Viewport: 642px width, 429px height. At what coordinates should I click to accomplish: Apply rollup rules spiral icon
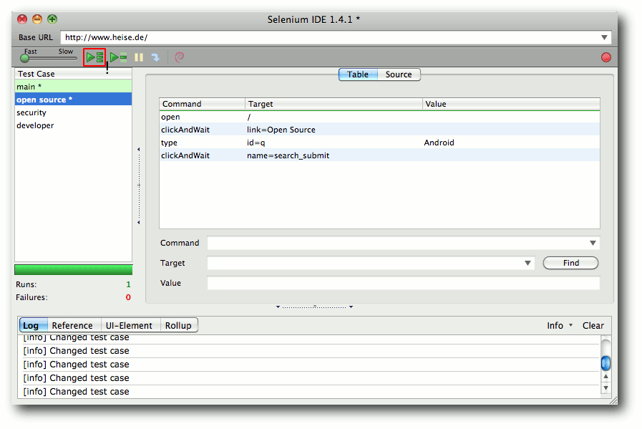click(x=180, y=57)
